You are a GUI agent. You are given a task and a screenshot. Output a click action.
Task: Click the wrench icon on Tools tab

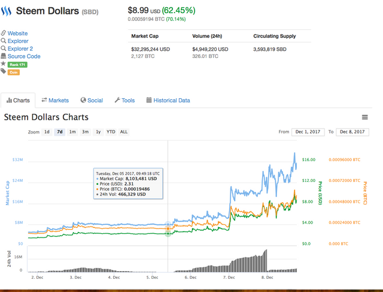tap(117, 100)
